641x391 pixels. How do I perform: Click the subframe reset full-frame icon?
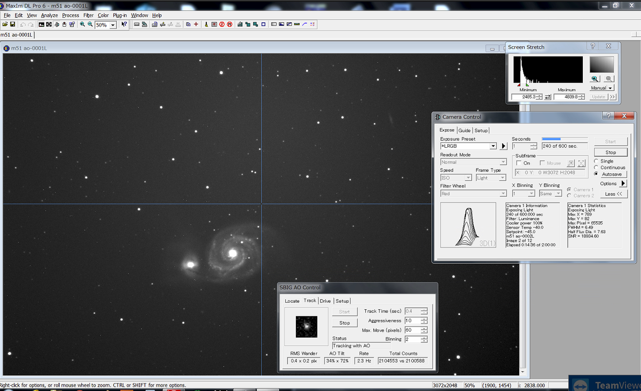tap(582, 163)
